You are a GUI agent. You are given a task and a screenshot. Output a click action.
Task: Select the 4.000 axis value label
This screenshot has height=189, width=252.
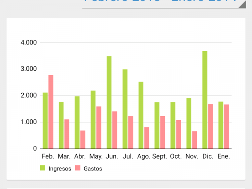29,43
